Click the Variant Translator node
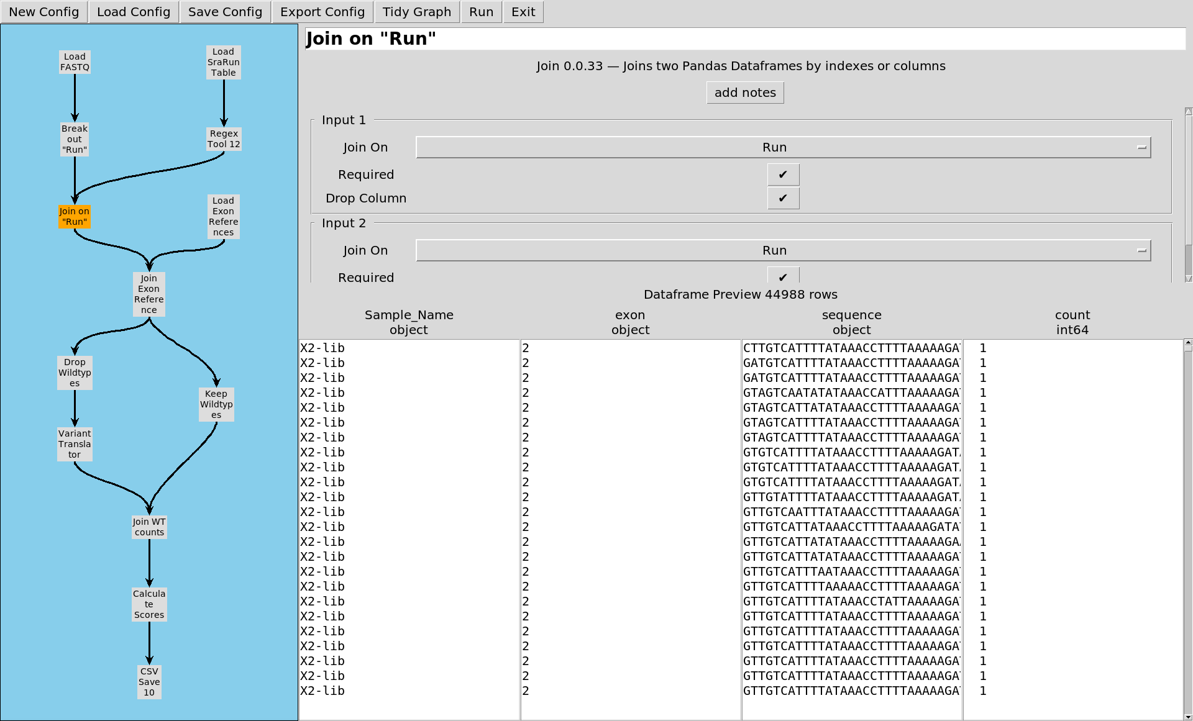 pyautogui.click(x=75, y=444)
